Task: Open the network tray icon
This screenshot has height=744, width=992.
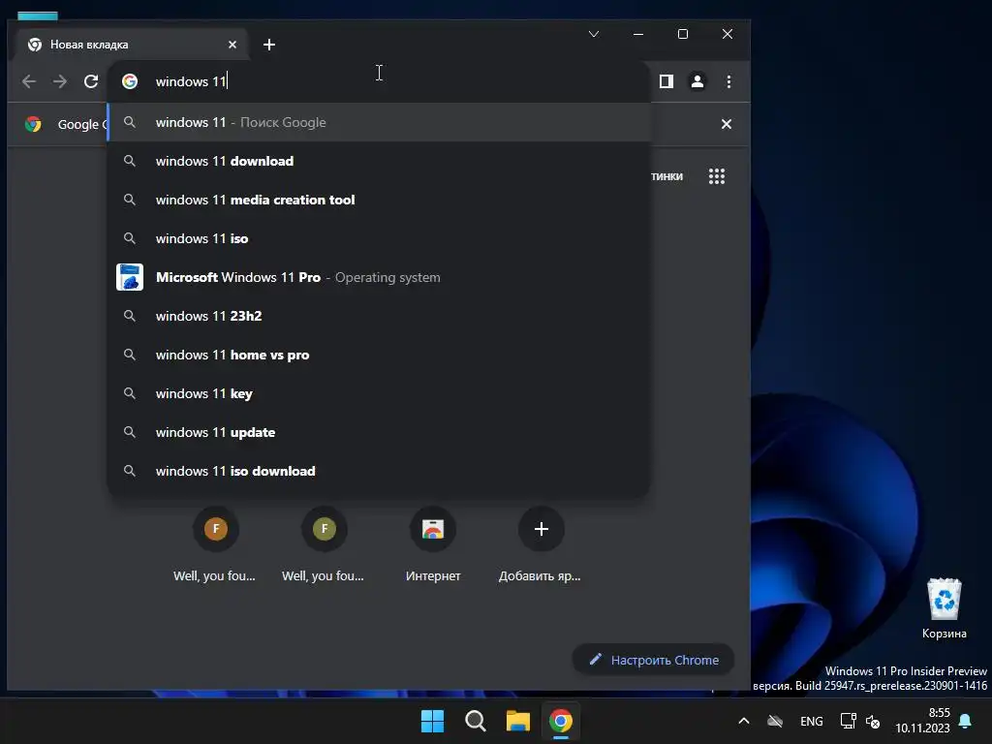Action: [848, 721]
